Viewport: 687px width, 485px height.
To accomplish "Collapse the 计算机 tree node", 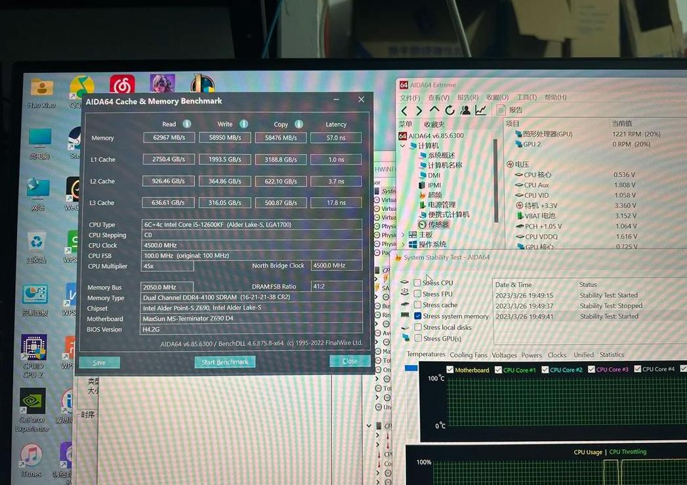I will point(403,145).
